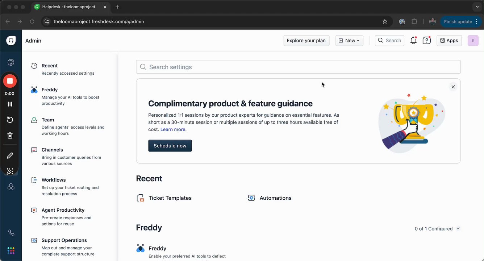Select Channels in the admin sidebar

(52, 150)
